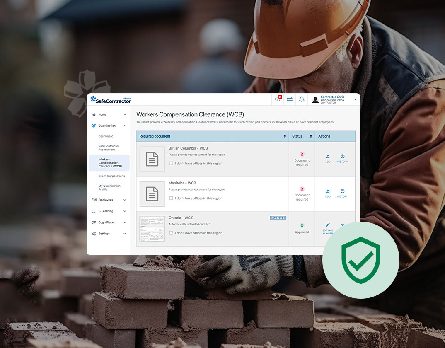Click British Columbia document required status icon
This screenshot has width=445, height=348.
(302, 154)
